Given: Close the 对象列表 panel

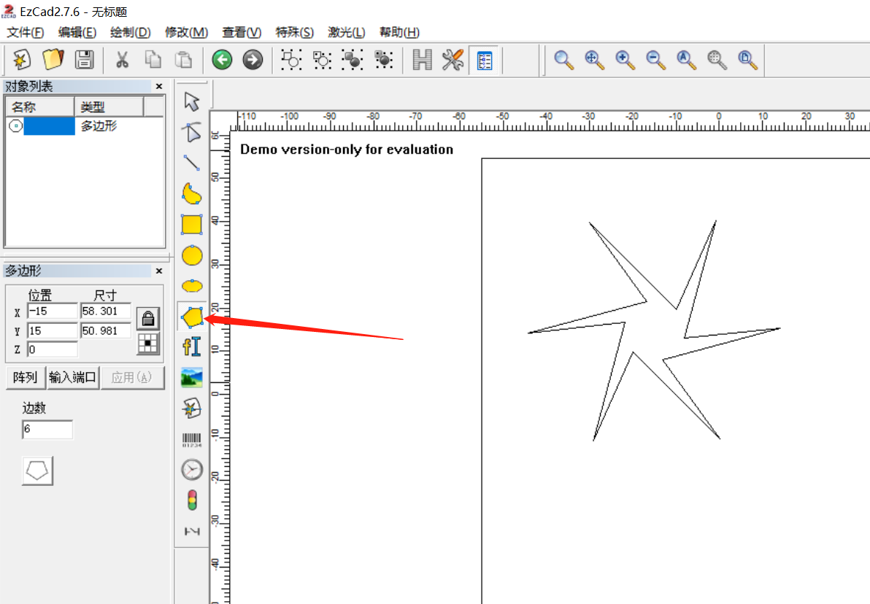Looking at the screenshot, I should 159,87.
